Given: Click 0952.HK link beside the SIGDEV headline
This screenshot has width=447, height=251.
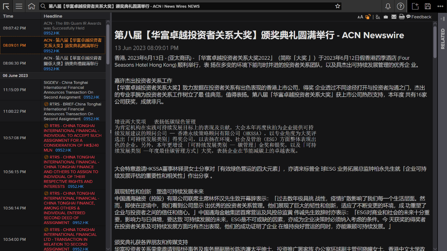Looking at the screenshot, I should coord(91,97).
